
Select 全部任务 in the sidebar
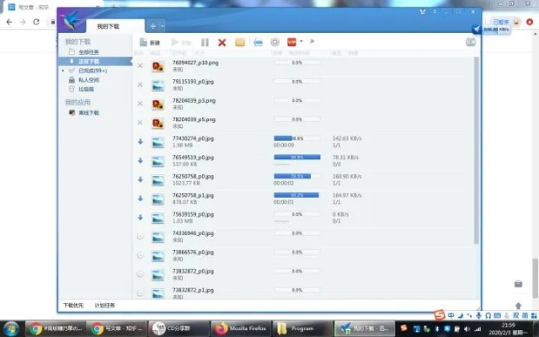point(89,52)
